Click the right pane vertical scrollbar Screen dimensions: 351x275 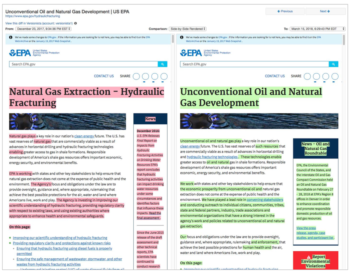[x=344, y=40]
